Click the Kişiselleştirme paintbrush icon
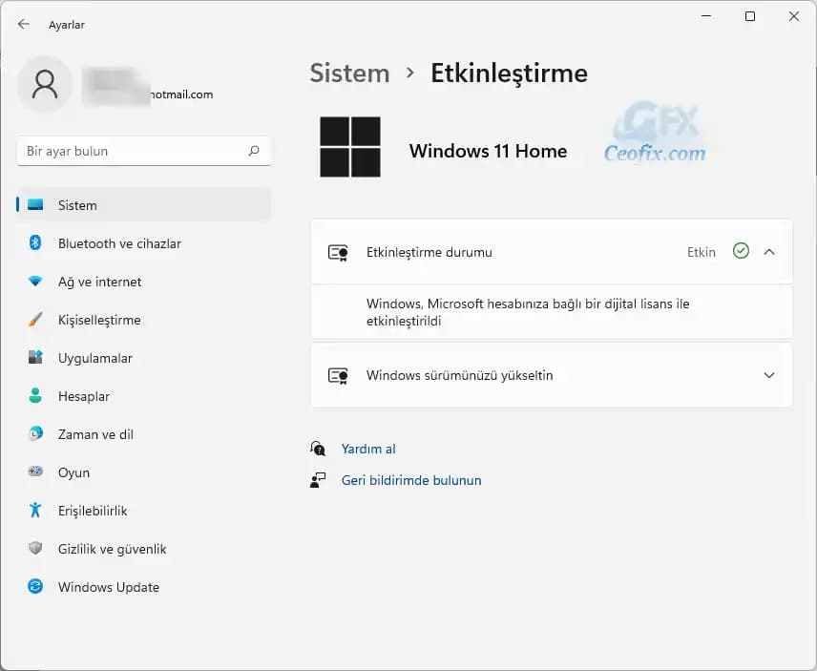The image size is (817, 671). tap(35, 320)
